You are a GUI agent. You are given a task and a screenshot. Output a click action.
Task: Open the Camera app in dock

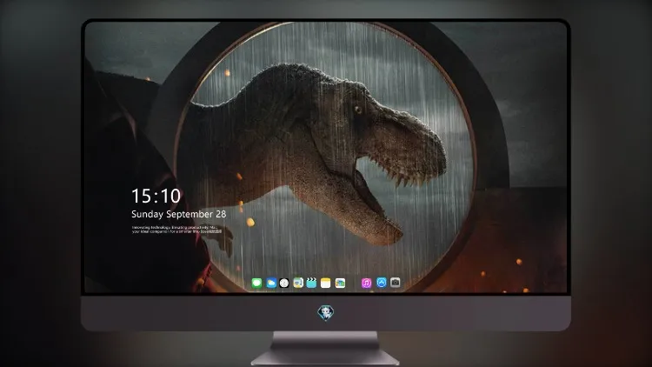coord(396,283)
